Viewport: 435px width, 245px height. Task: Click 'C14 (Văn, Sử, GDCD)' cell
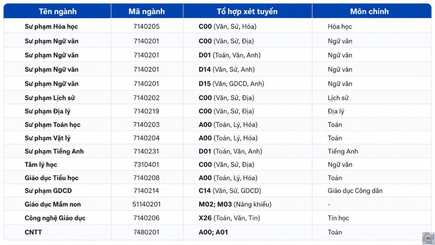[x=230, y=191]
